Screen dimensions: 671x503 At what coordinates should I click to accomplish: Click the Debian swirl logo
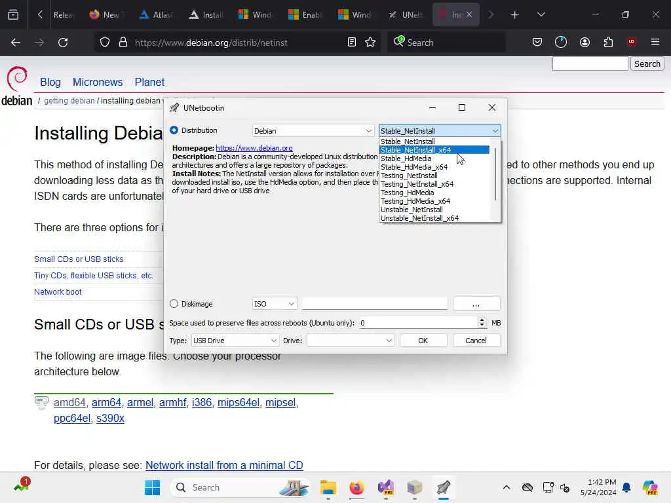point(17,79)
